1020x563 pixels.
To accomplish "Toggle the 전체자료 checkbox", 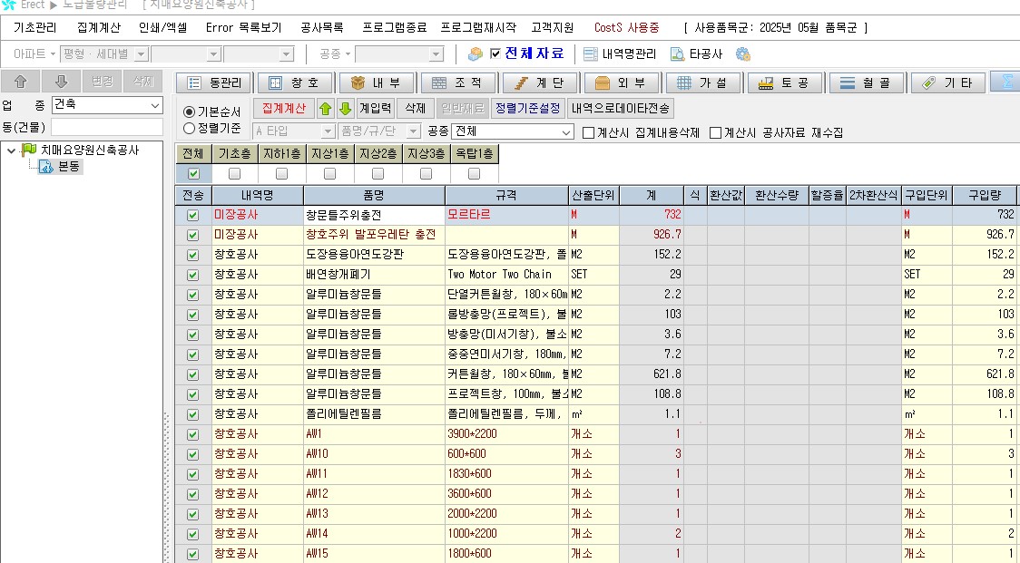I will click(495, 53).
